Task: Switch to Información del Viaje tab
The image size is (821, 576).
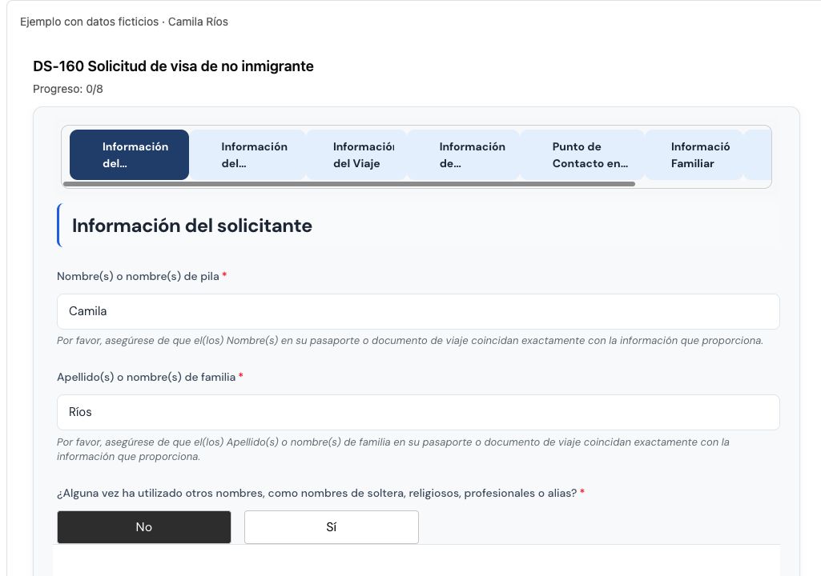Action: click(356, 155)
